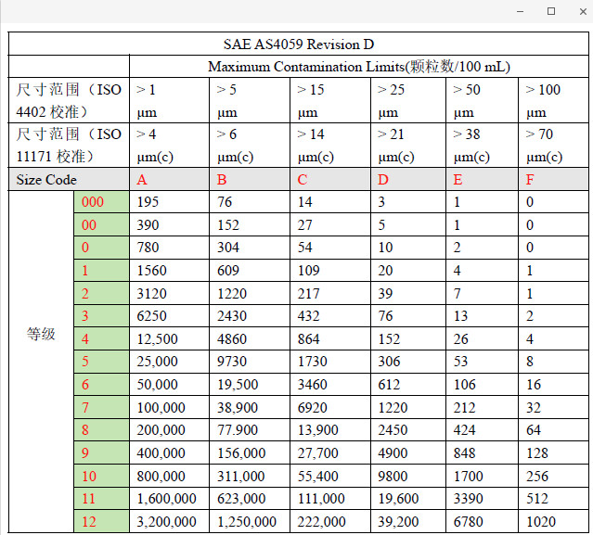Click the Maximum Contamination Limits header
Screen dimensions: 593x535
[359, 67]
